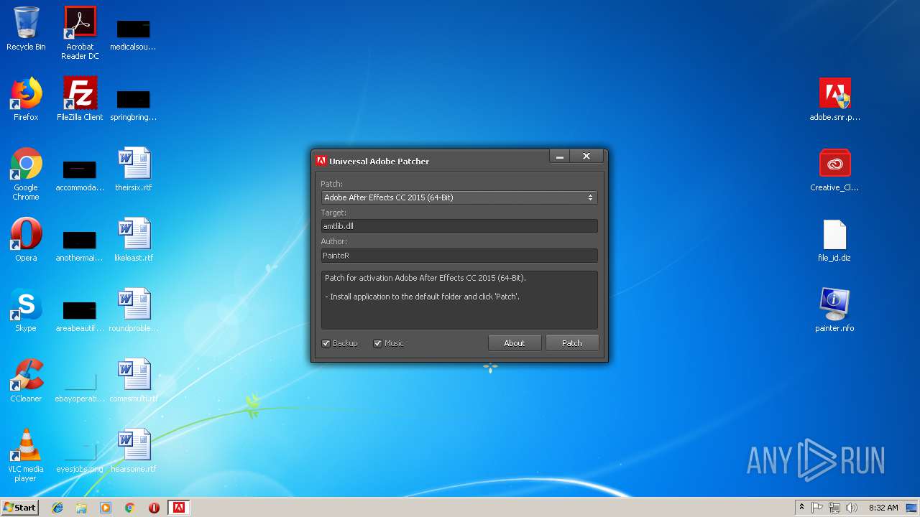Launch the Google Chrome desktop shortcut

pyautogui.click(x=26, y=174)
